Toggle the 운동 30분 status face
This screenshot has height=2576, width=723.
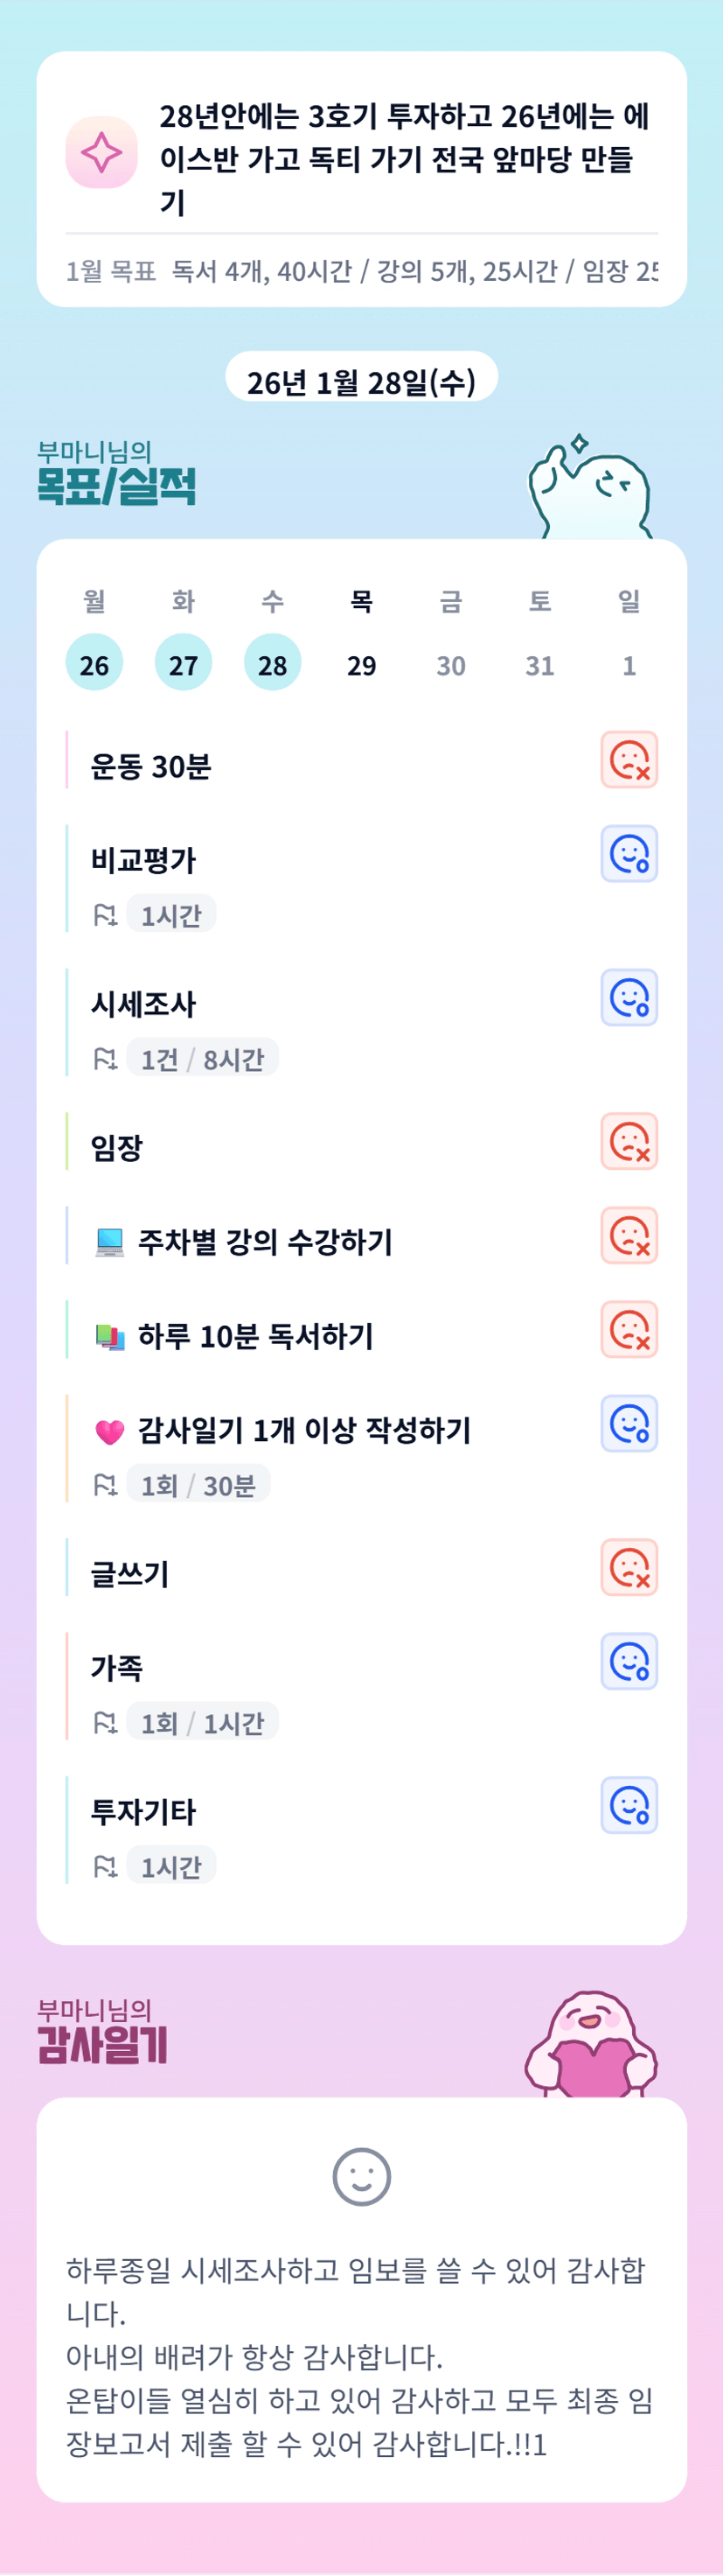(x=629, y=760)
